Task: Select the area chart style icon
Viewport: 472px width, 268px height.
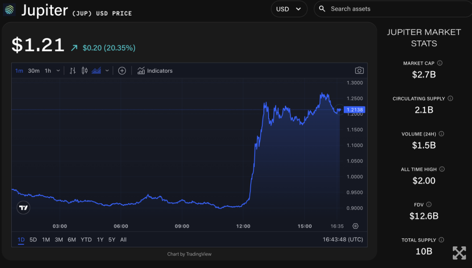Action: click(96, 71)
